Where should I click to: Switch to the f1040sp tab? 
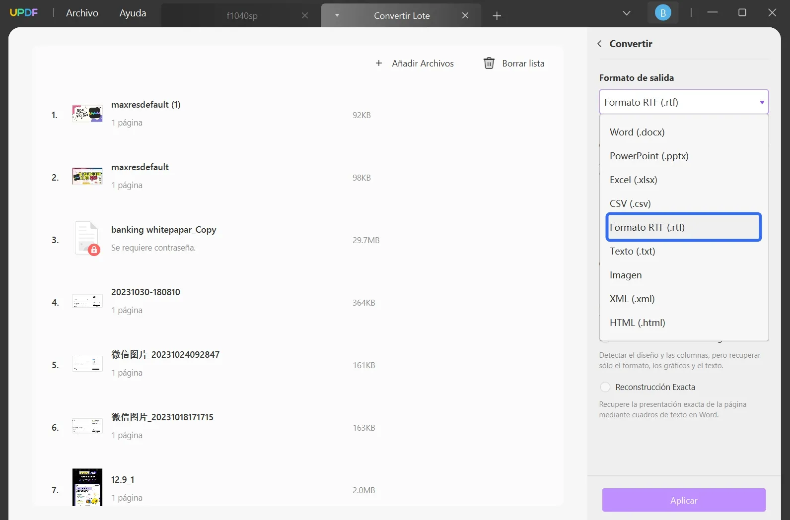tap(242, 15)
